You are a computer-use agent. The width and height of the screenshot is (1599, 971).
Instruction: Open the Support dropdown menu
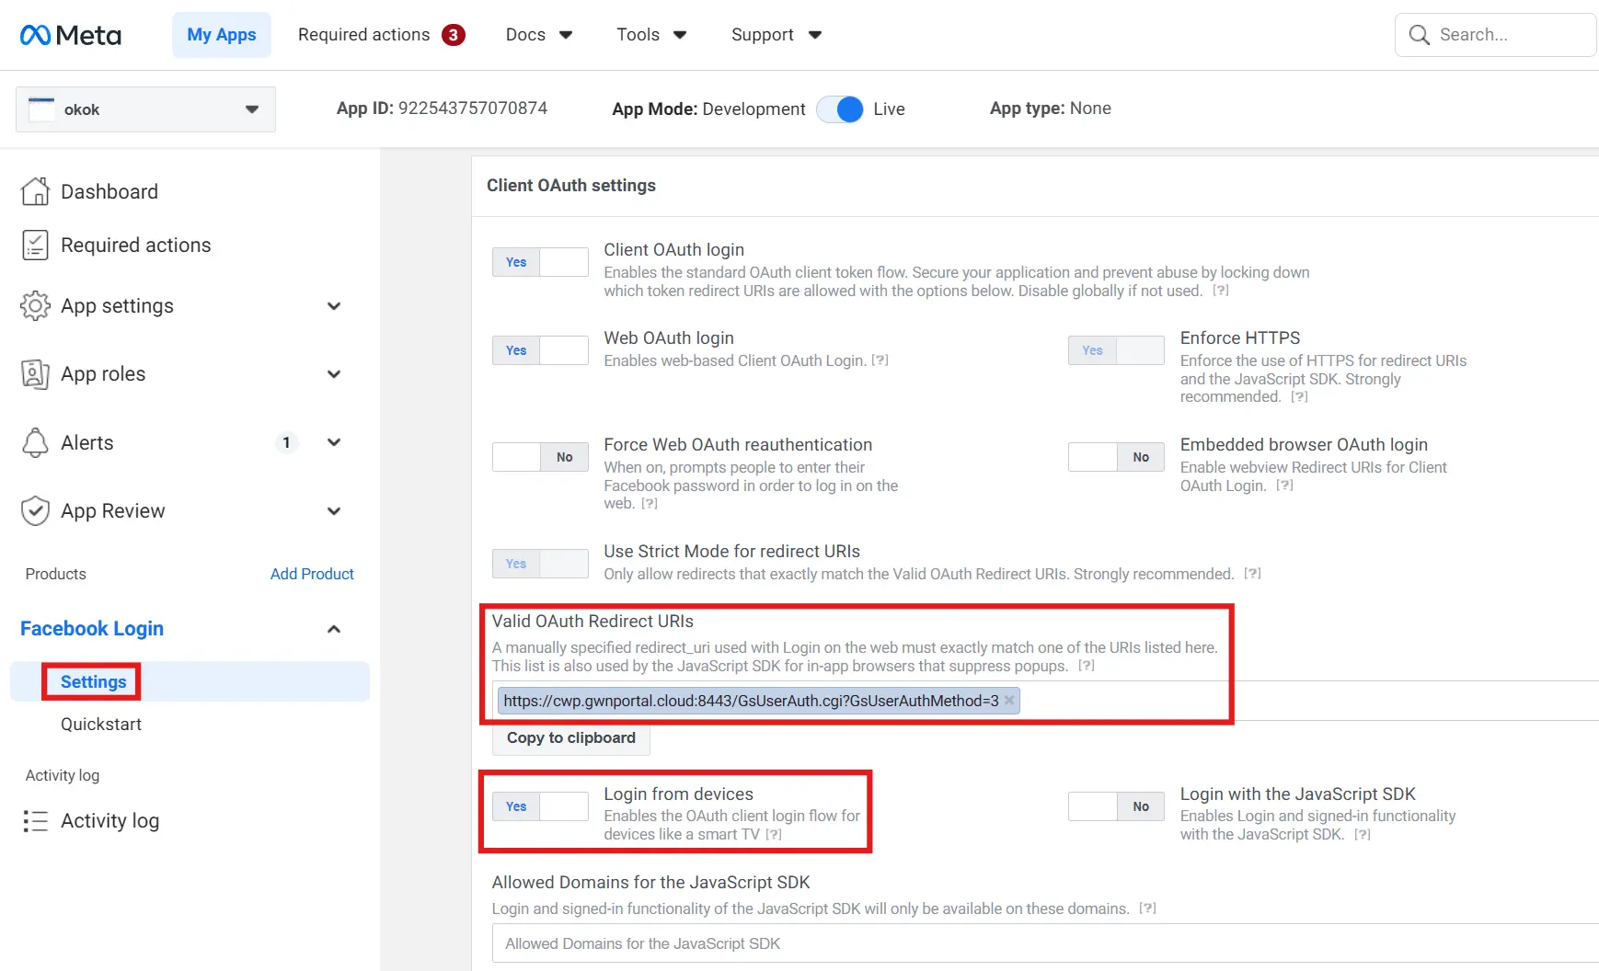tap(776, 35)
